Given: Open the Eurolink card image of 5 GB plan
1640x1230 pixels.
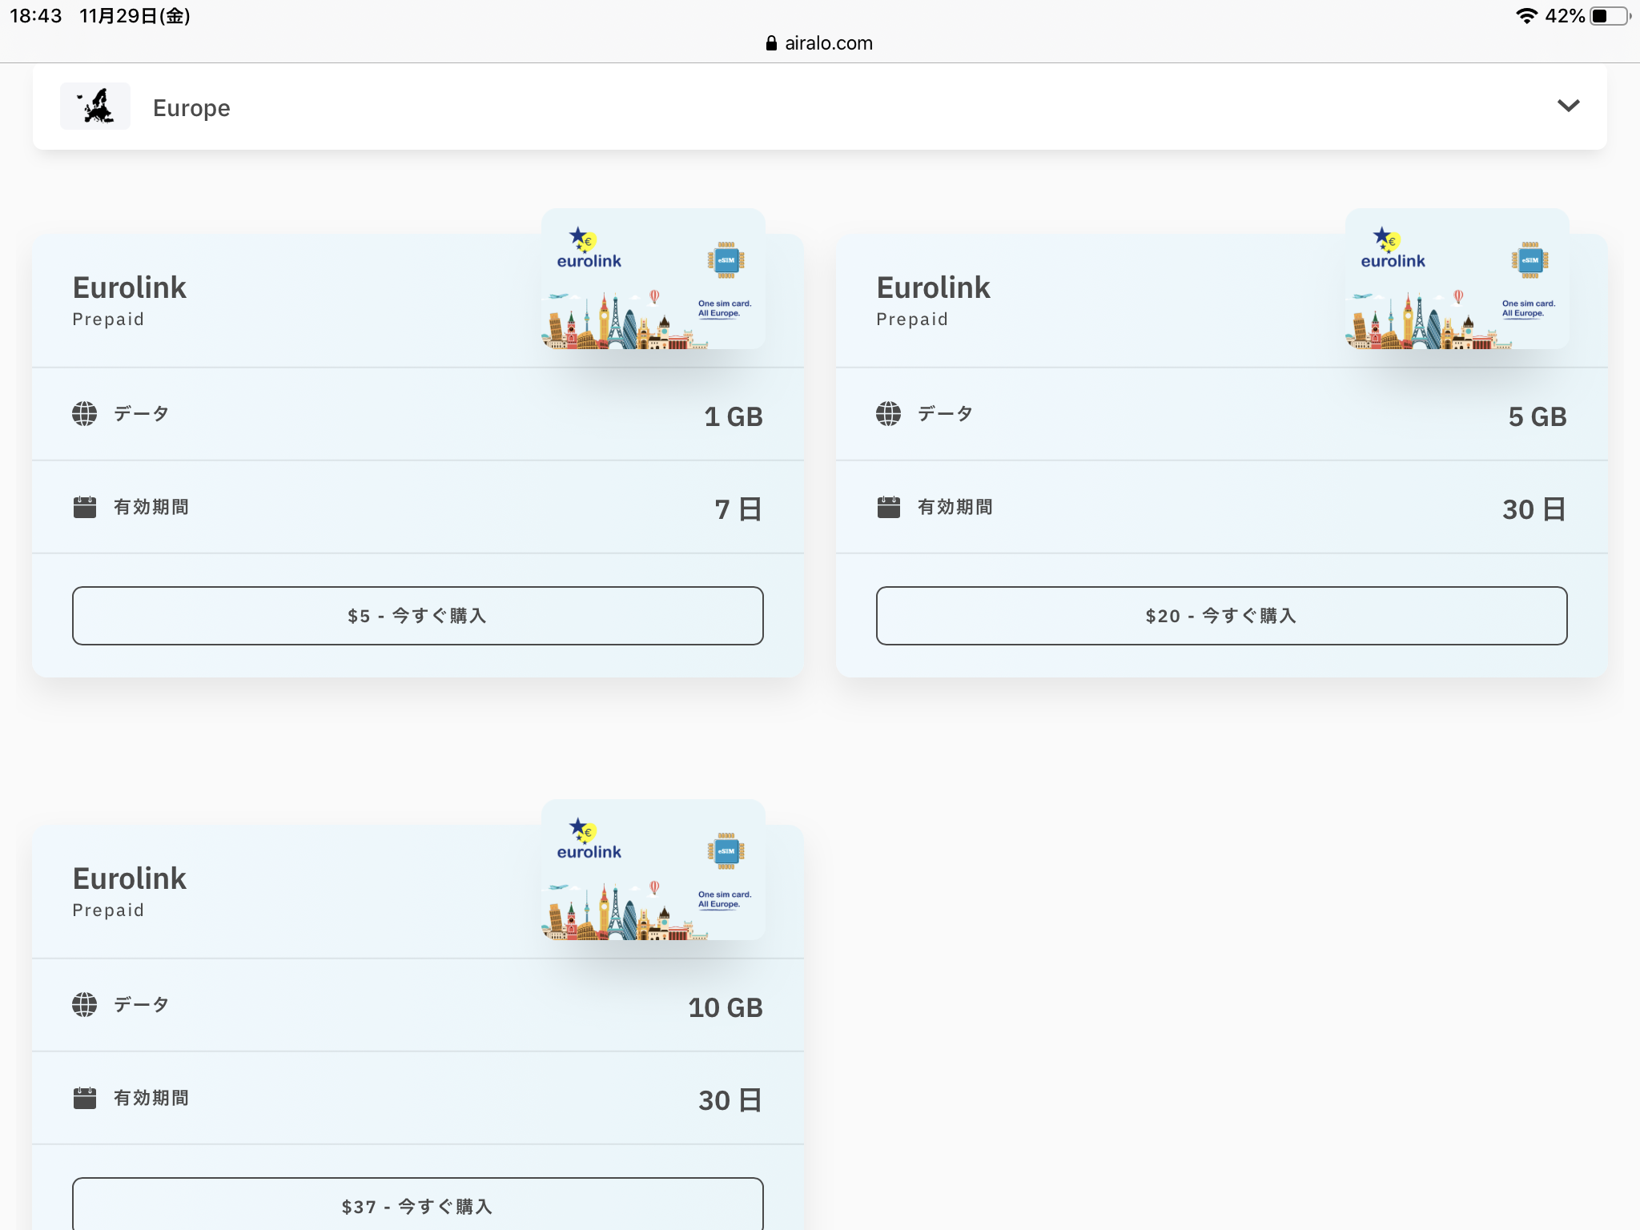Looking at the screenshot, I should (1457, 279).
